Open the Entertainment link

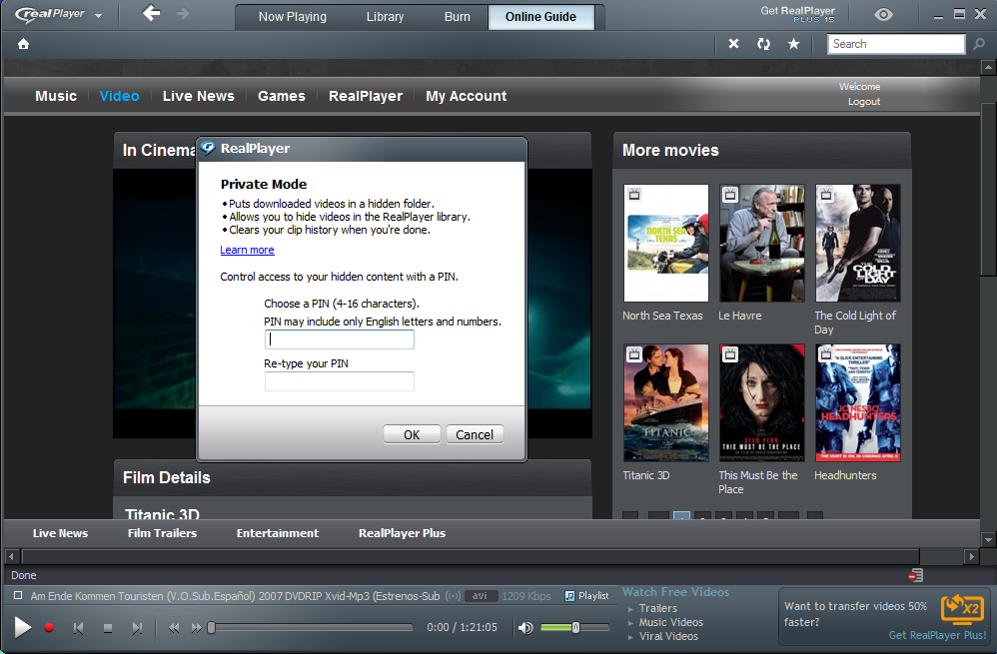[278, 533]
